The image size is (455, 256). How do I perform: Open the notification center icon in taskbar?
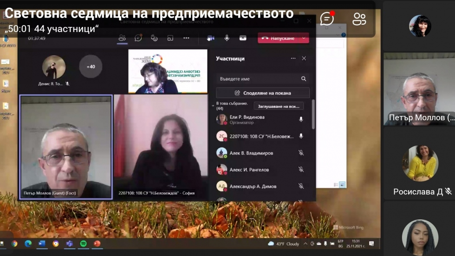click(372, 244)
